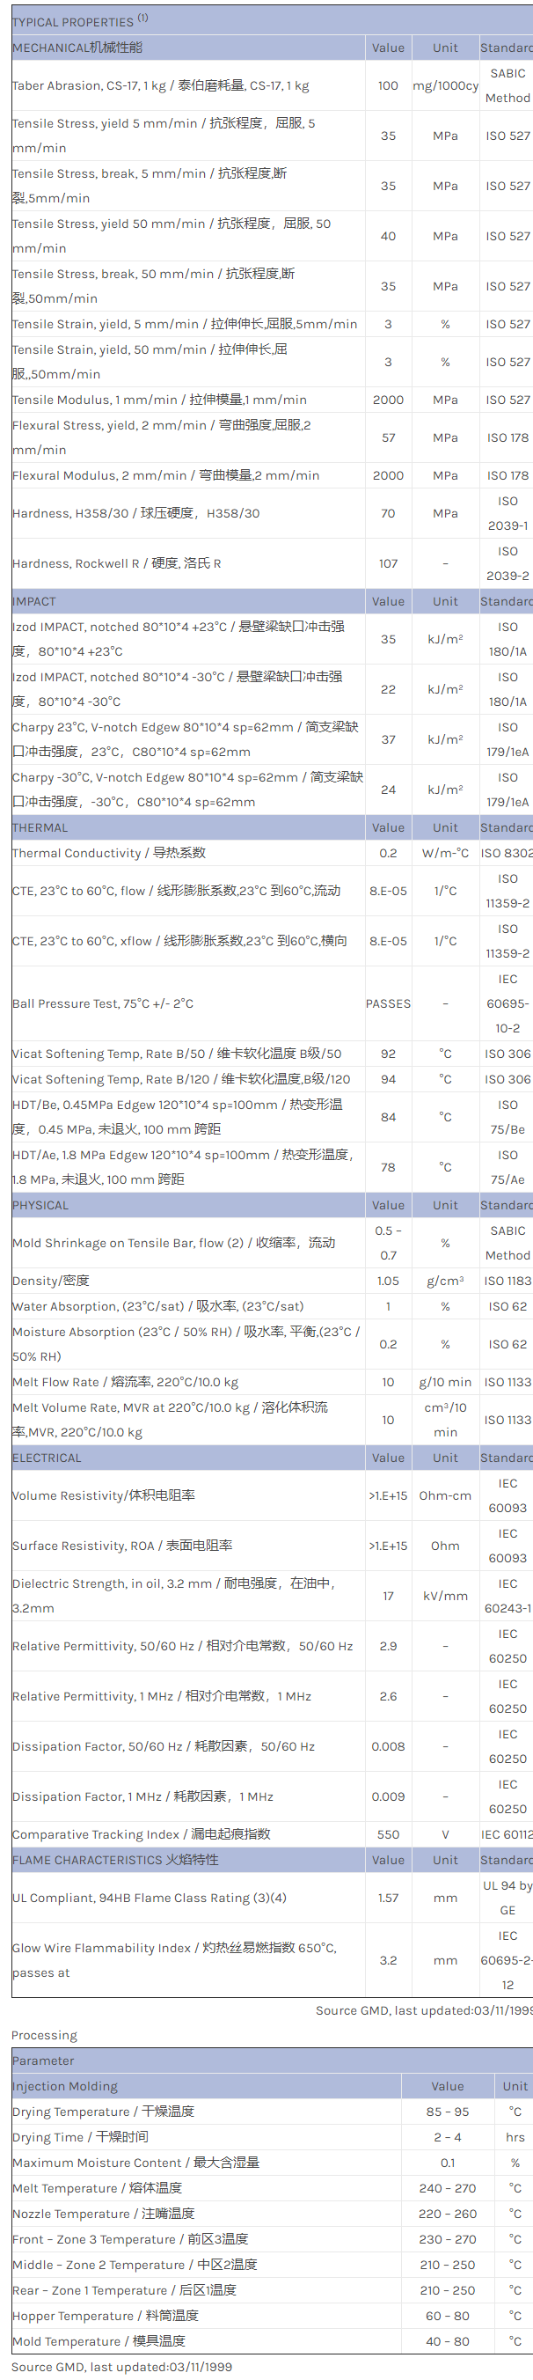Click the TYPICAL PROPERTIES table title
Image resolution: width=533 pixels, height=2380 pixels.
[x=73, y=21]
